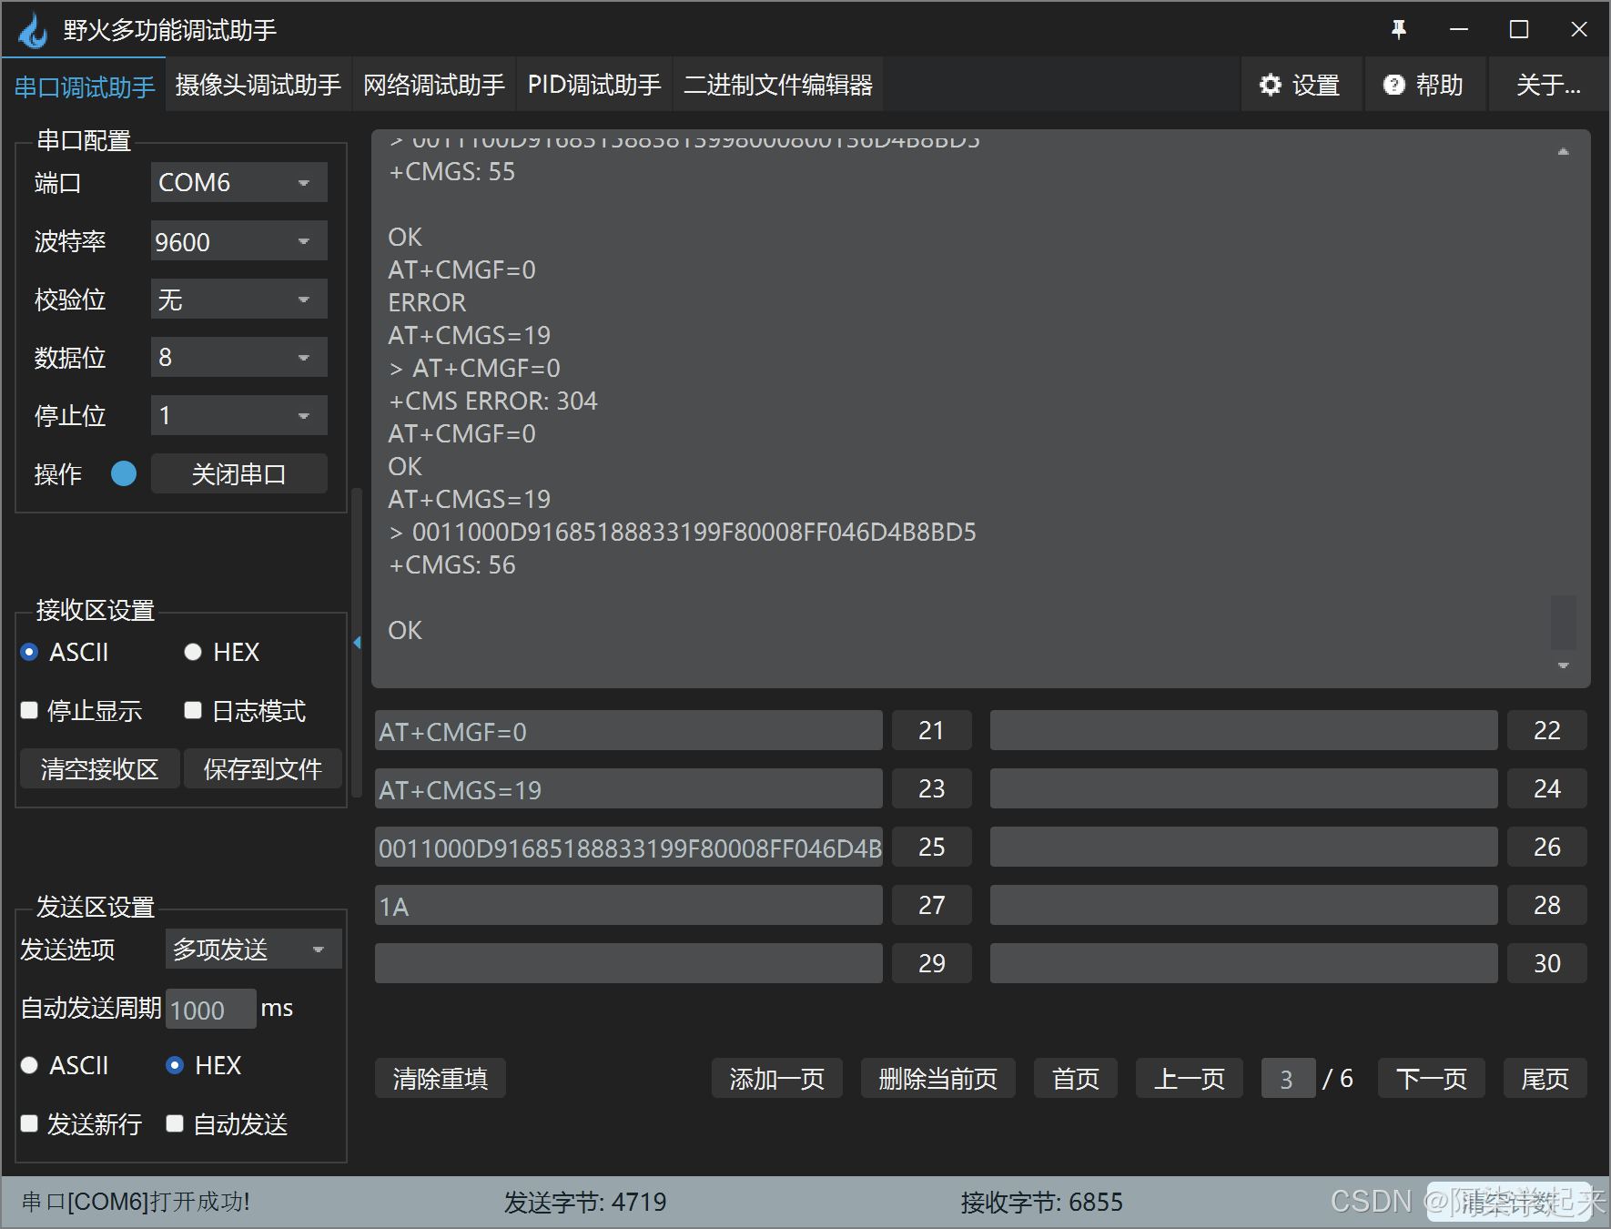Image resolution: width=1611 pixels, height=1229 pixels.
Task: Open the 关于 about menu
Action: coord(1548,85)
